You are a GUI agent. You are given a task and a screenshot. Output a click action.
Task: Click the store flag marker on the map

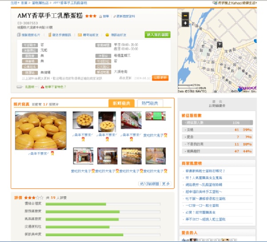(x=220, y=45)
